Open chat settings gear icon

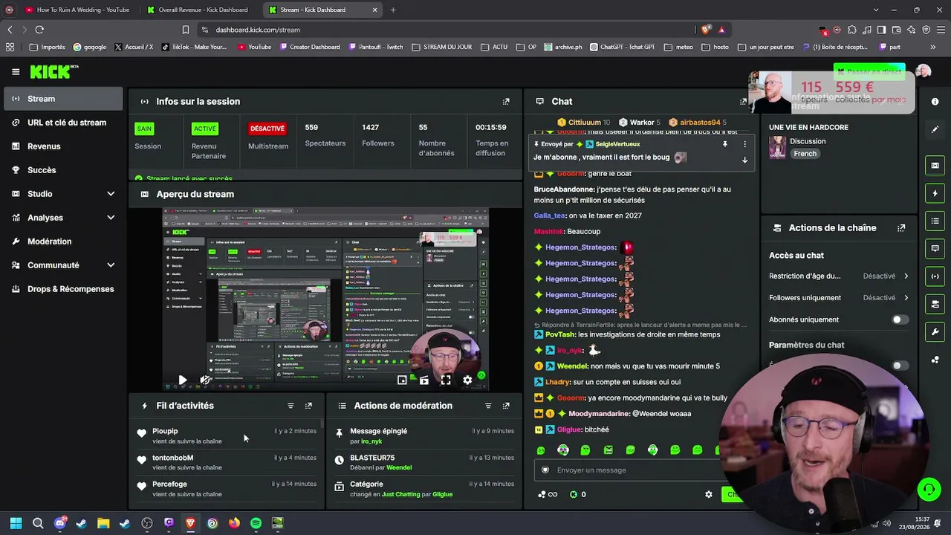click(708, 494)
